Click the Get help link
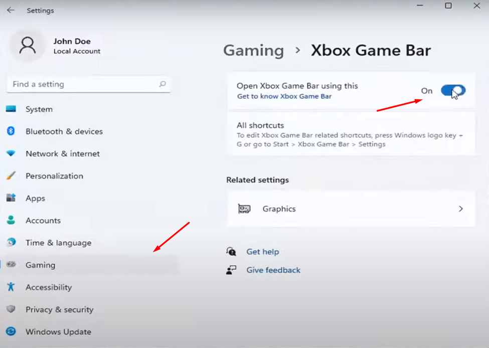 pyautogui.click(x=263, y=252)
